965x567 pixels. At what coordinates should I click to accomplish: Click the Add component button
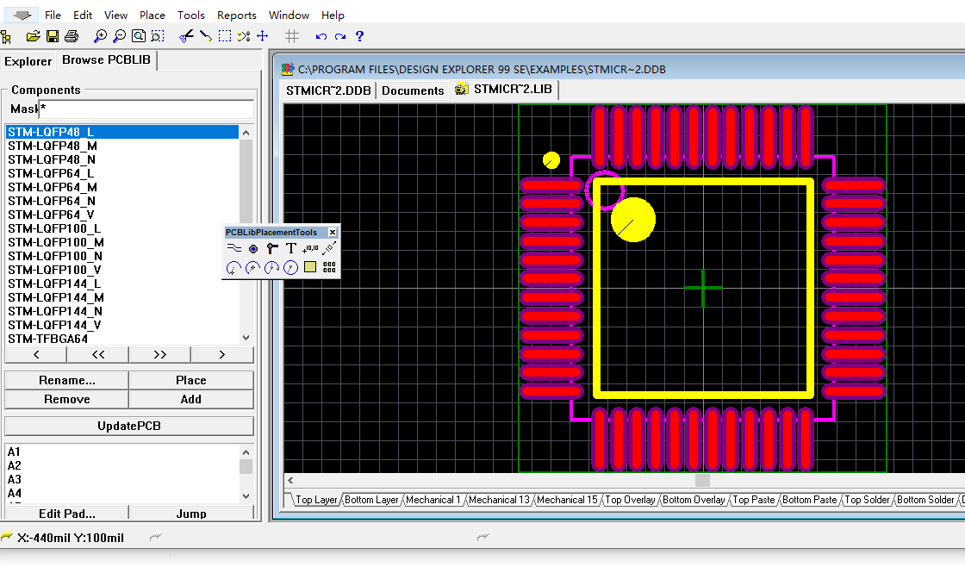190,400
